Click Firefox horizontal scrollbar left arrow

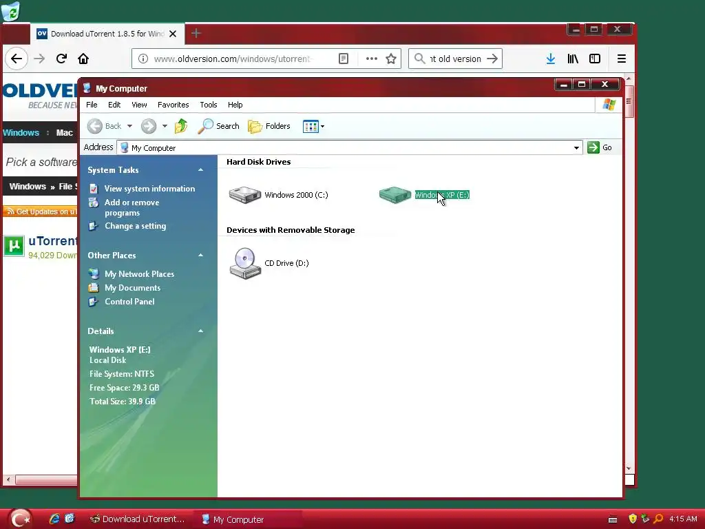click(x=8, y=480)
